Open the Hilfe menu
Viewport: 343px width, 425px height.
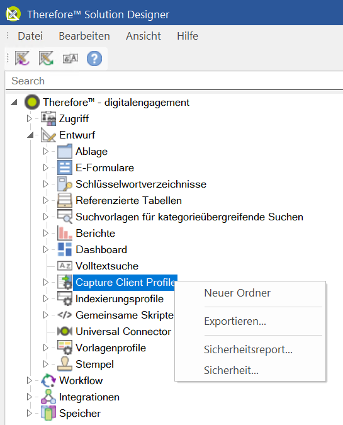click(x=188, y=36)
